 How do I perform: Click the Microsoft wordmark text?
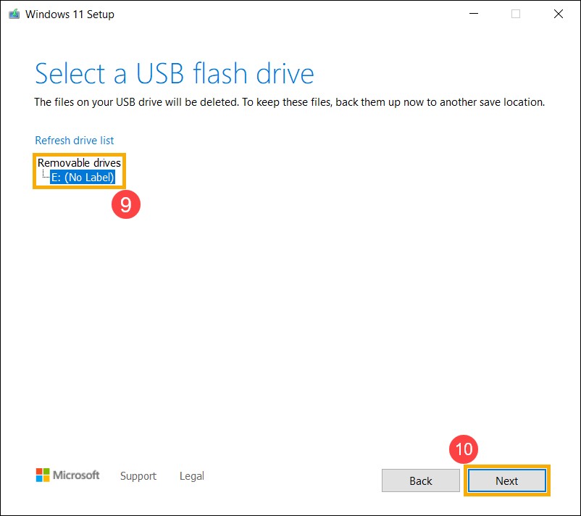tap(76, 475)
